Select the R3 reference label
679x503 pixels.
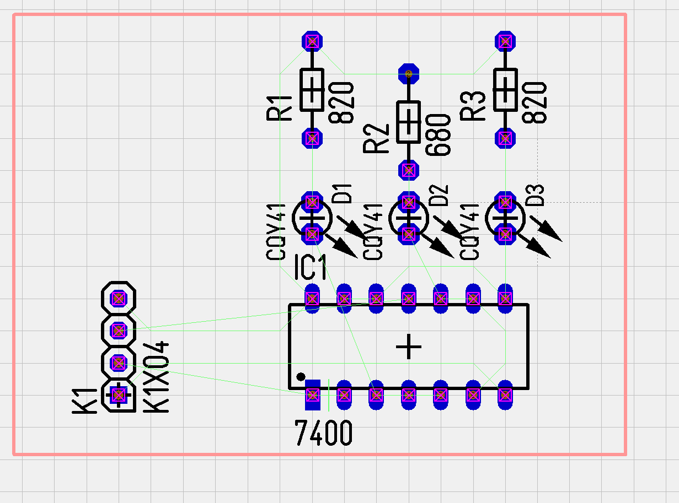[x=473, y=106]
